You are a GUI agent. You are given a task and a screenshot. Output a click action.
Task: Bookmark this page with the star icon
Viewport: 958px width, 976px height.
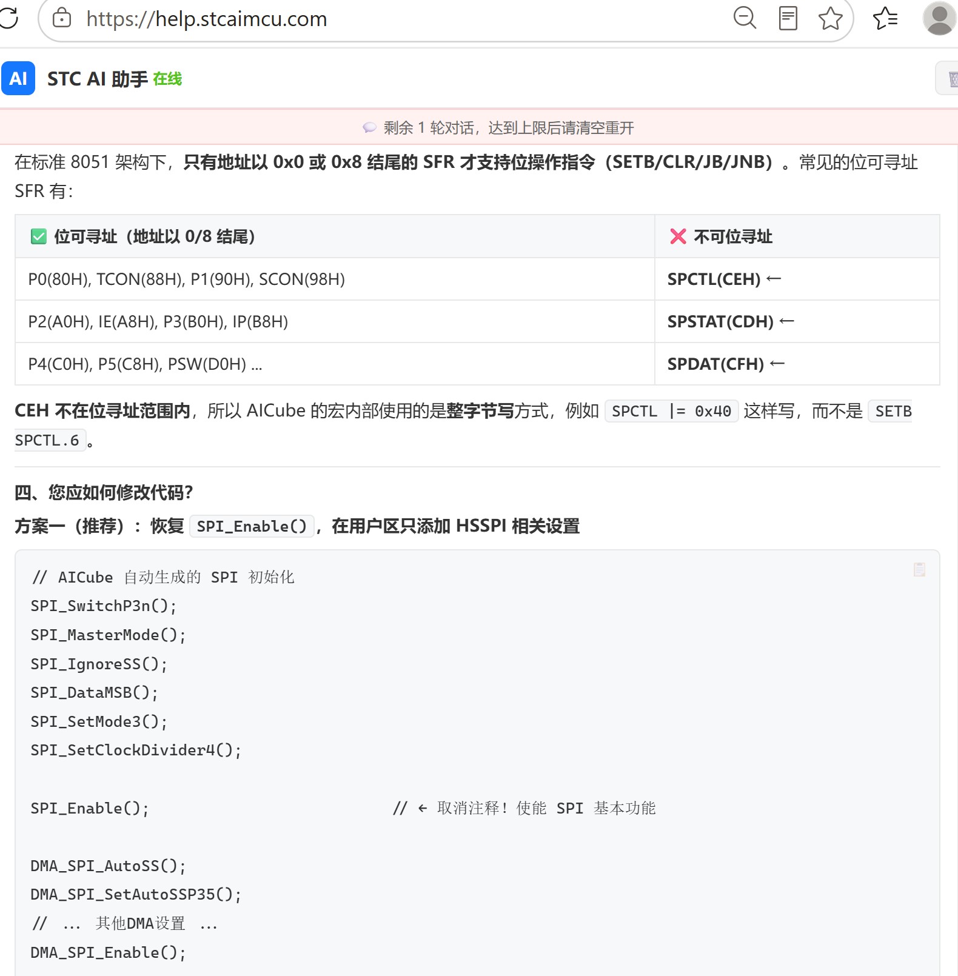tap(830, 18)
